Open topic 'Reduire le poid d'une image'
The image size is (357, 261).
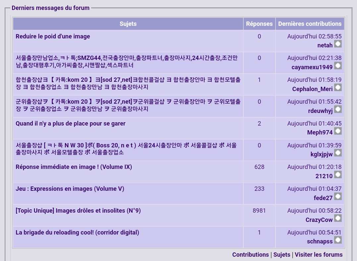tap(53, 36)
